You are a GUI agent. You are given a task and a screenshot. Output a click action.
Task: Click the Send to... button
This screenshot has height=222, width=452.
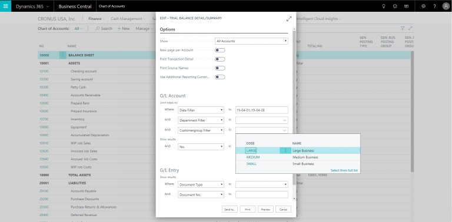(230, 209)
